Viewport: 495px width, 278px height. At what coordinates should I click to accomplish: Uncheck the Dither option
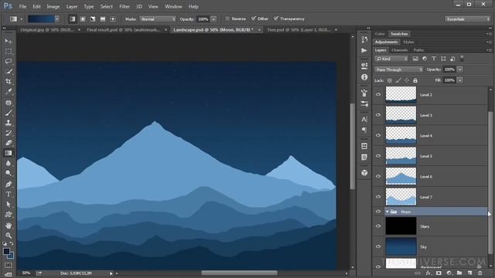click(x=254, y=19)
